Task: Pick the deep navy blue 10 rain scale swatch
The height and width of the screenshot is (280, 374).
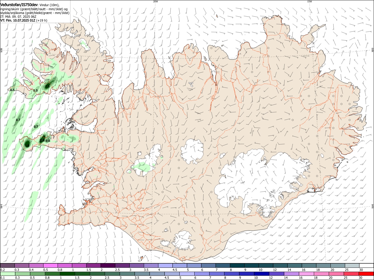Action: coord(262,274)
